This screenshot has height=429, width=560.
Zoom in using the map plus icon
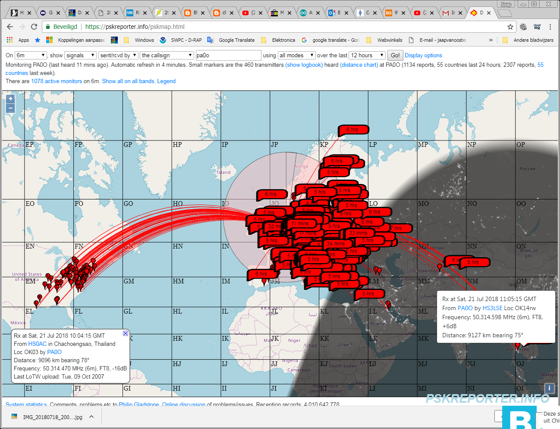pyautogui.click(x=10, y=98)
